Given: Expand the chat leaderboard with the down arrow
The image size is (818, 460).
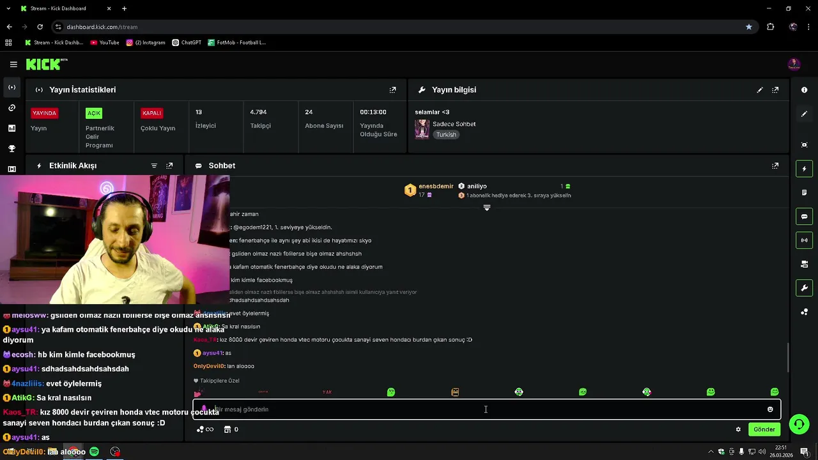Looking at the screenshot, I should [x=487, y=208].
